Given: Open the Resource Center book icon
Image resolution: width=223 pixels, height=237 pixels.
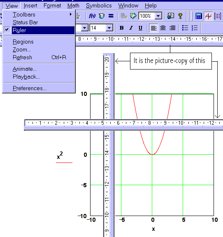Looking at the screenshot, I should (171, 16).
